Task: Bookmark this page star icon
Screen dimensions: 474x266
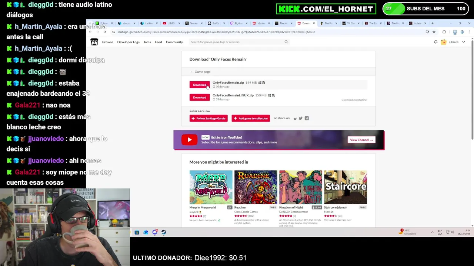Action: point(434,32)
